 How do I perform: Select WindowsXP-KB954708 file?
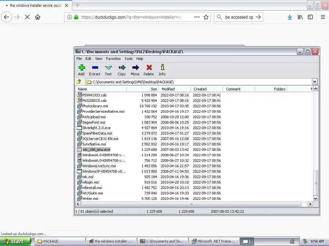point(104,171)
